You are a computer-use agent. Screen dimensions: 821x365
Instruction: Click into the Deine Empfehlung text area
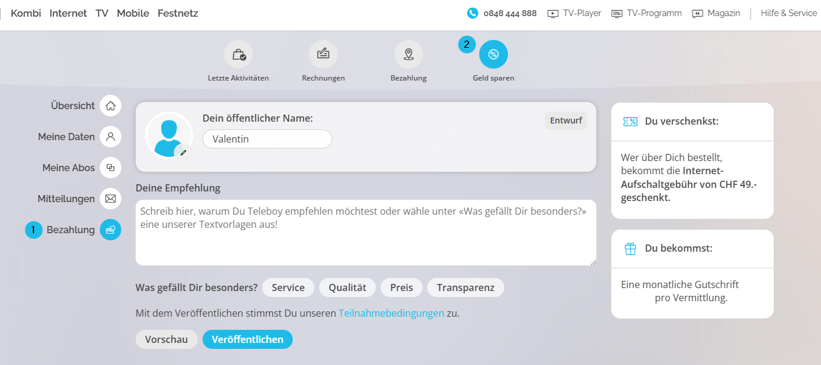pos(366,233)
